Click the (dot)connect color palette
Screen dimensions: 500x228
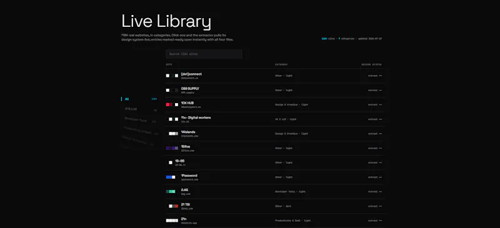[x=172, y=76]
